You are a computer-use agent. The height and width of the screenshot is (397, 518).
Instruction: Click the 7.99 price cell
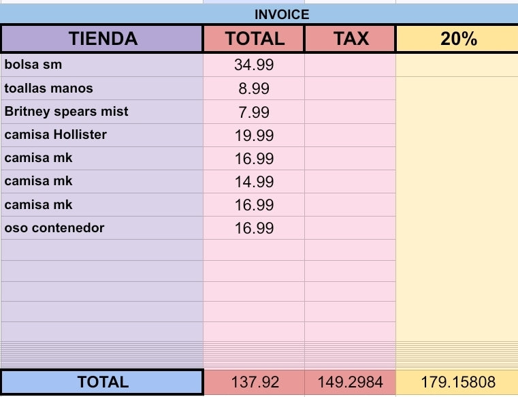click(254, 112)
